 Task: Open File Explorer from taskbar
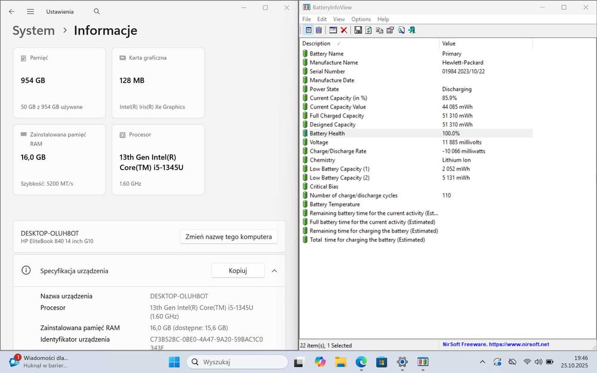coord(340,362)
